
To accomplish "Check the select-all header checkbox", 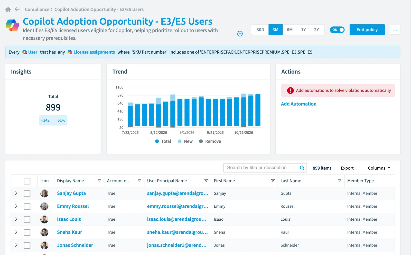I will coord(27,181).
